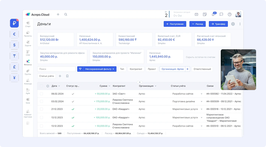The image size is (266, 147).
Task: Select the yen currency icon
Action: 14,78
